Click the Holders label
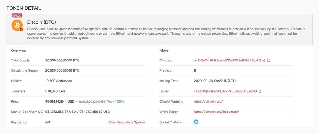Image resolution: width=319 pixels, height=134 pixels. [17, 81]
